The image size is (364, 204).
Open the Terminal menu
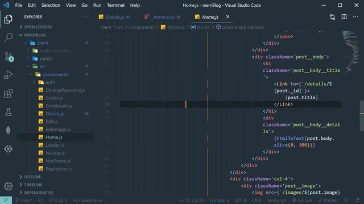click(x=115, y=5)
